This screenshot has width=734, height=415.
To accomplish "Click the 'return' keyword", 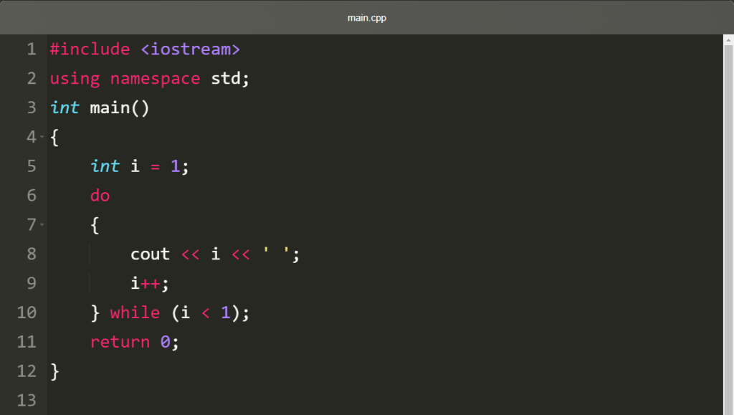I will pos(120,342).
